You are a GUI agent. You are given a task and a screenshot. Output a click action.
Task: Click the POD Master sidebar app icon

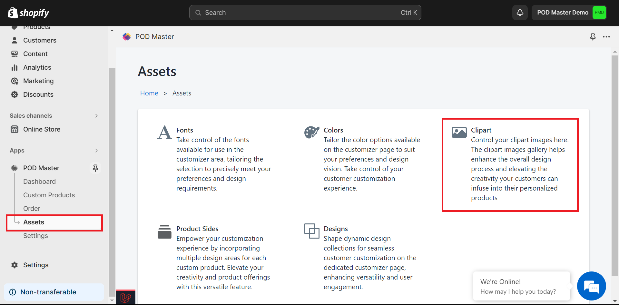click(15, 168)
